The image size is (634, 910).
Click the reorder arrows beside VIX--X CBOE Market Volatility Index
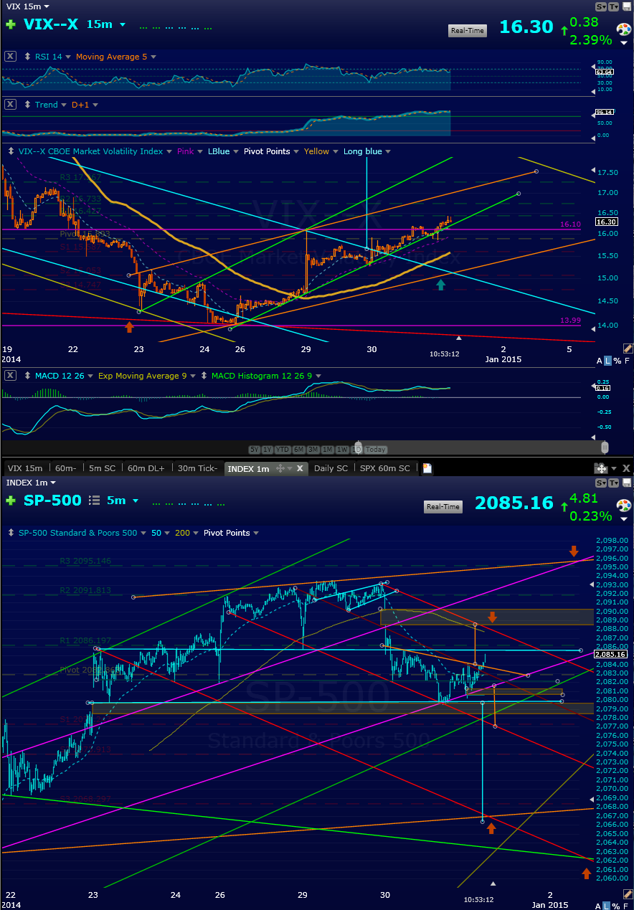(x=12, y=151)
